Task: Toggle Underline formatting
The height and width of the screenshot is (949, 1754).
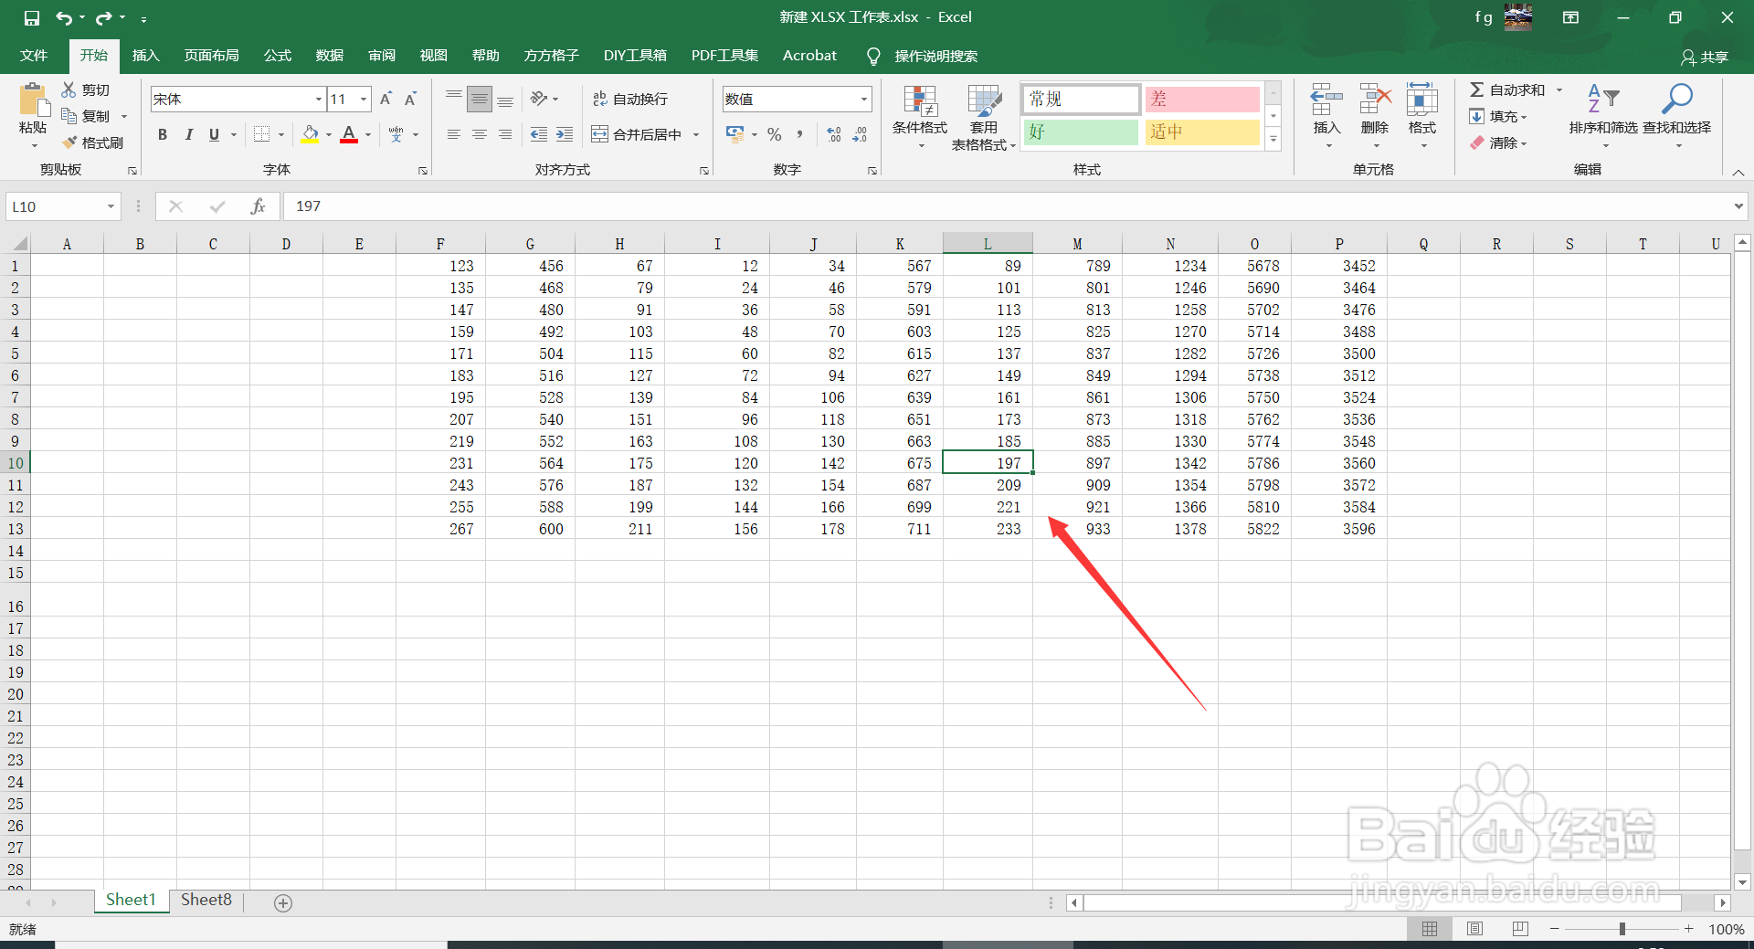Action: [214, 134]
